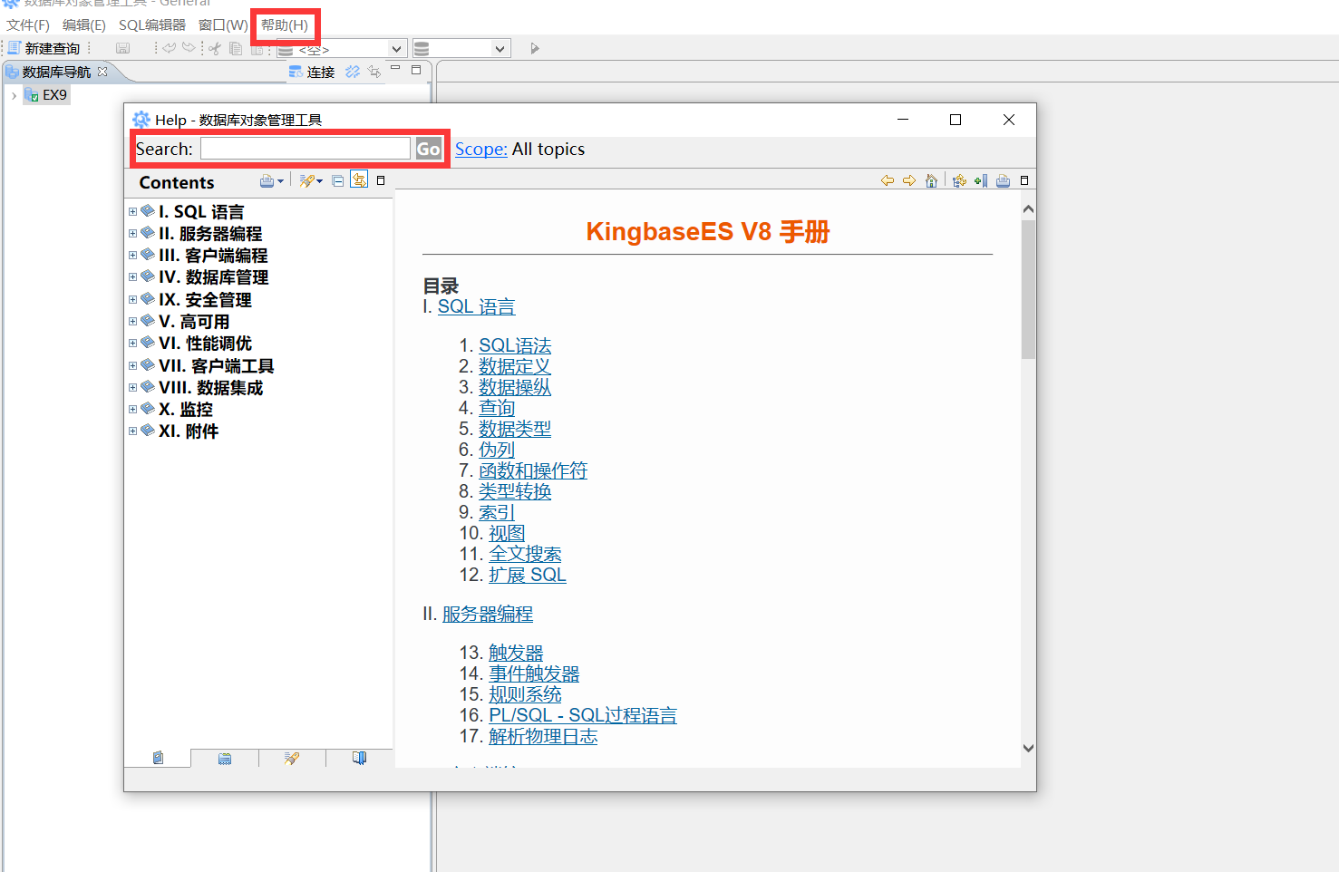Toggle Link with Contents in the Contents panel
Viewport: 1339px width, 872px height.
click(359, 179)
